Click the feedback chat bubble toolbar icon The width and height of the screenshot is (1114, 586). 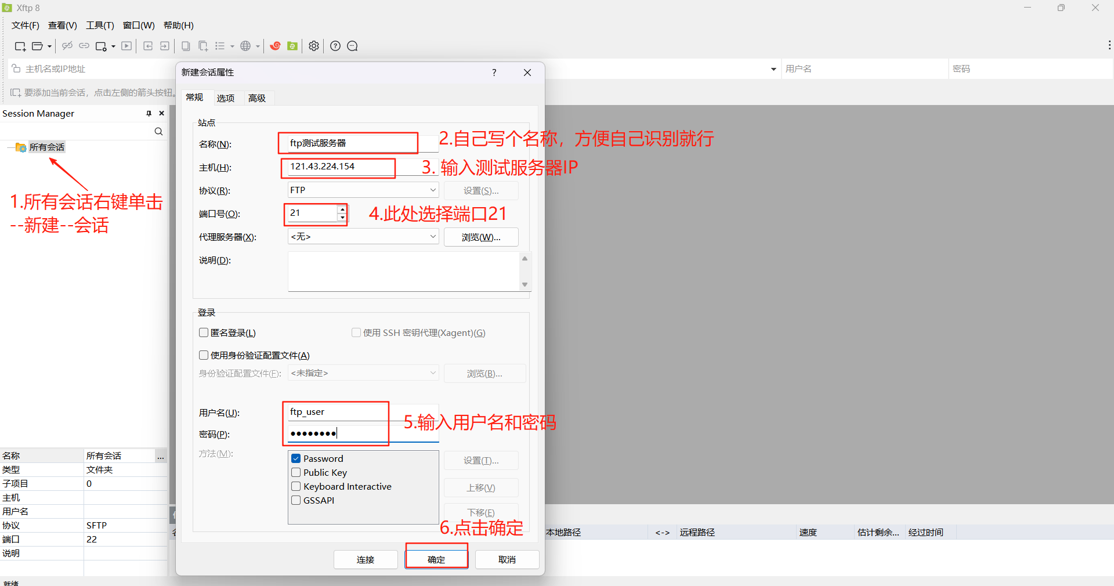pyautogui.click(x=352, y=46)
